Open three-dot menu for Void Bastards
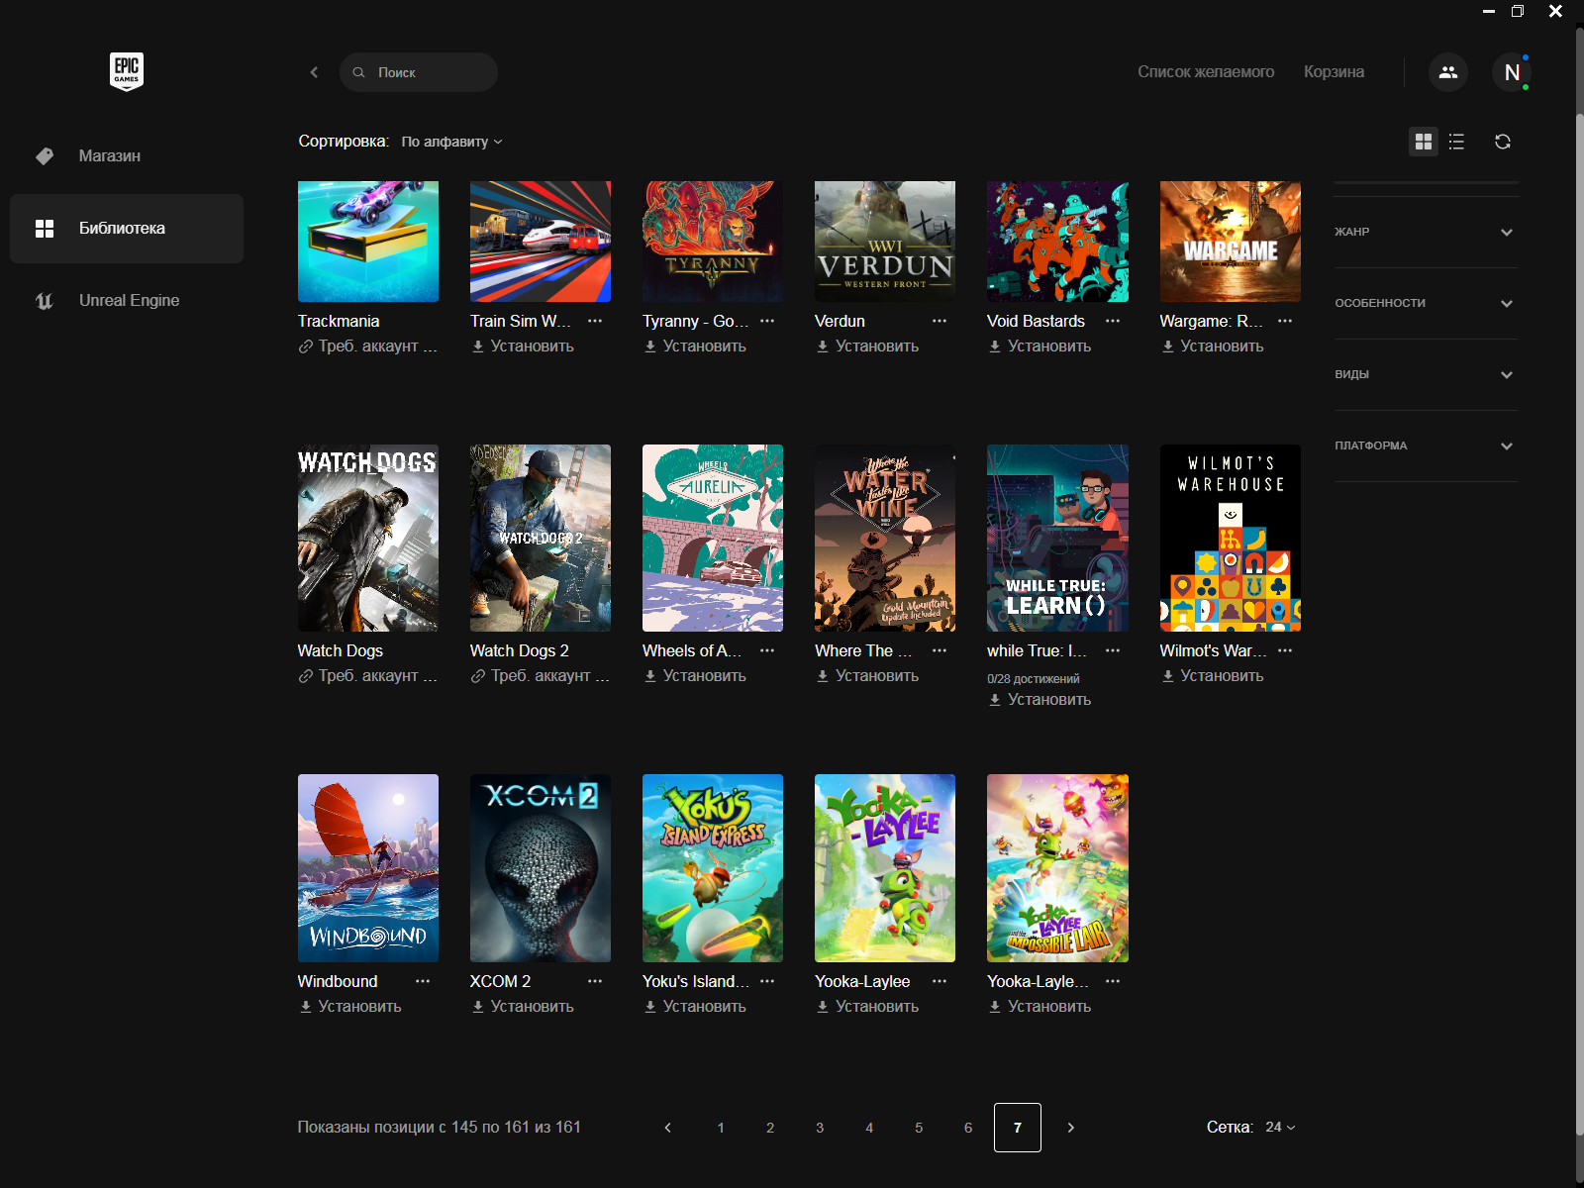The image size is (1584, 1188). pos(1113,321)
